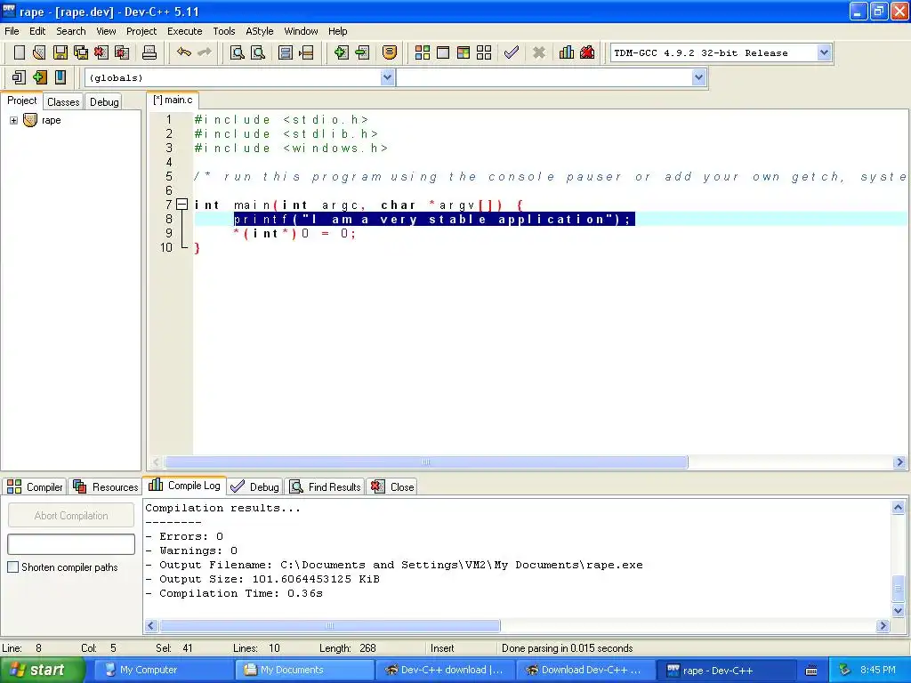Click the Close tab in bottom panel

392,486
